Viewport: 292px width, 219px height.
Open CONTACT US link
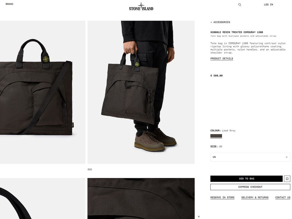click(283, 198)
